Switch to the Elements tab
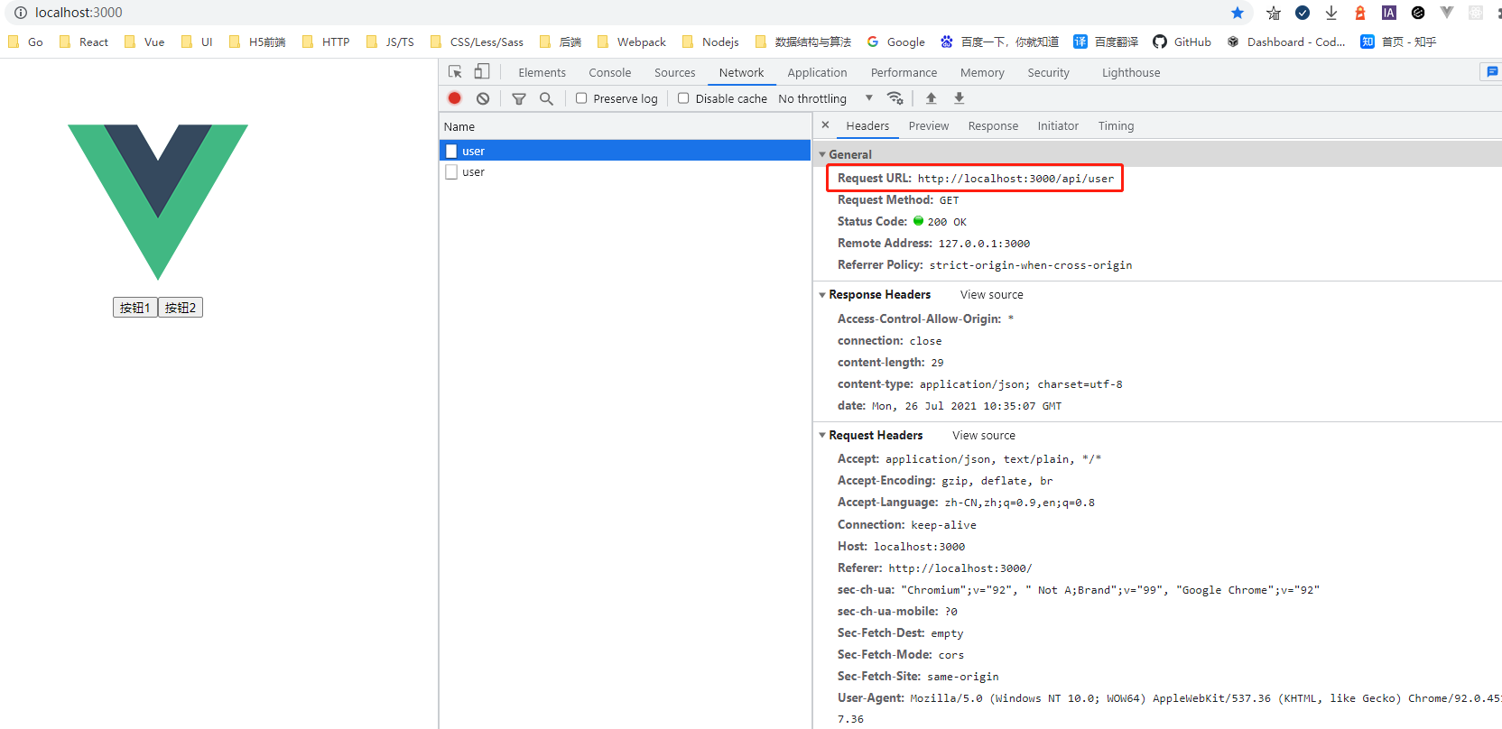Viewport: 1502px width, 729px height. tap(542, 72)
